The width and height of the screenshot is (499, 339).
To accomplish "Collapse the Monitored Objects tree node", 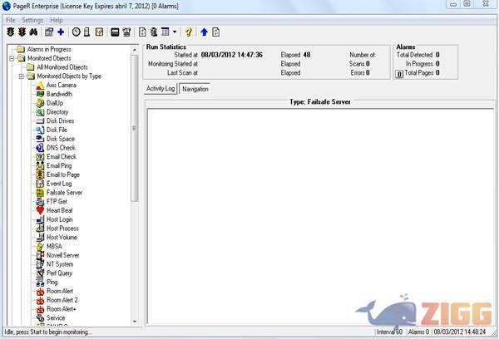I will point(12,58).
